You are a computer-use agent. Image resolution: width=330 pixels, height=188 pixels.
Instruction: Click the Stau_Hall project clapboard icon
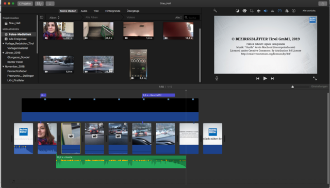6,23
